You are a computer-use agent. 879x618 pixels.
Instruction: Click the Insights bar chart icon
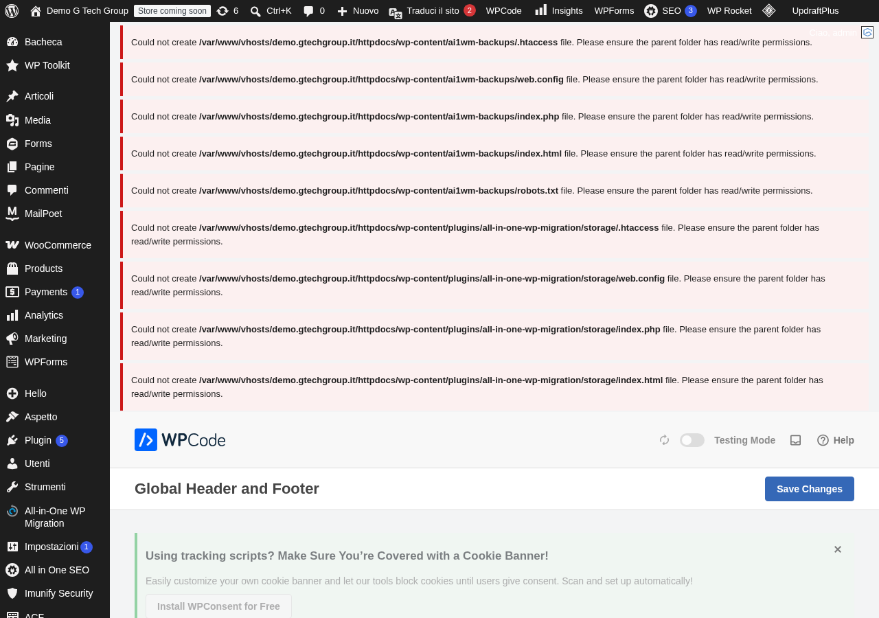[541, 10]
